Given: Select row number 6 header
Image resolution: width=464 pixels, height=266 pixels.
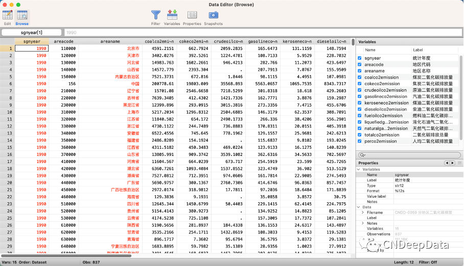Looking at the screenshot, I should 7,84.
